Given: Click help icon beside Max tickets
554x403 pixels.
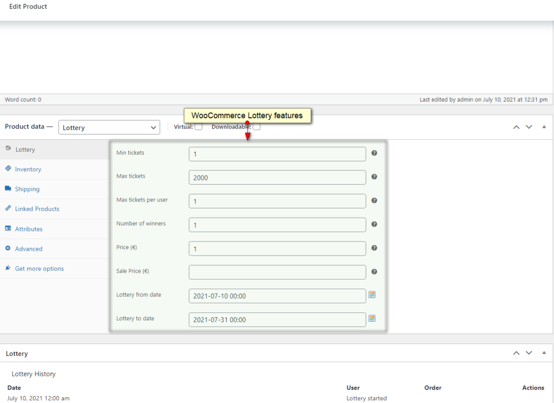Looking at the screenshot, I should click(374, 177).
